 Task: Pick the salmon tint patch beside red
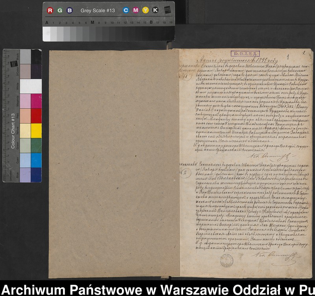[x=25, y=116]
